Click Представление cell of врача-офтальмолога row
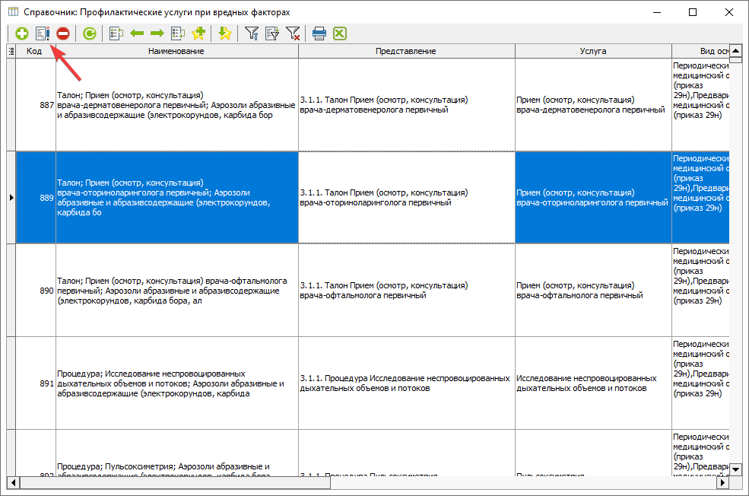749x496 pixels. (x=407, y=291)
